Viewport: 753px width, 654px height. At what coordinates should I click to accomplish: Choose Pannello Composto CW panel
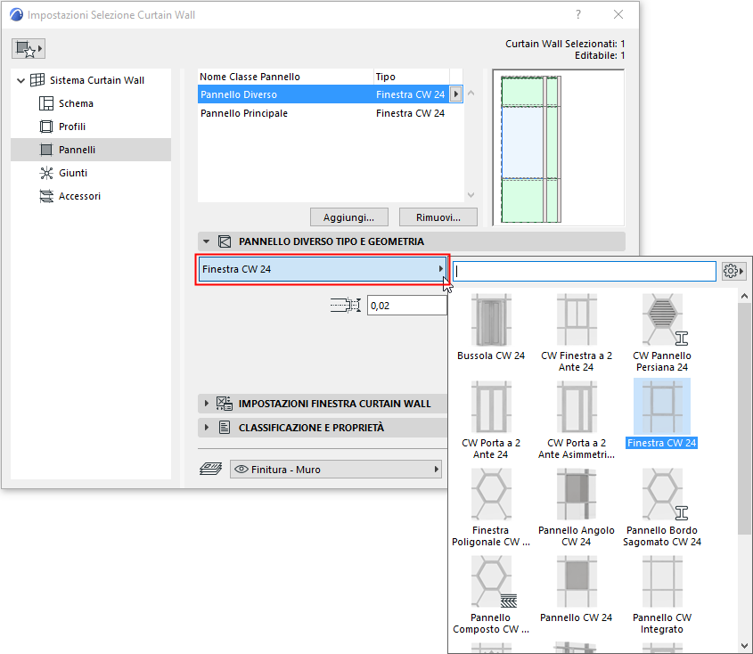click(491, 595)
